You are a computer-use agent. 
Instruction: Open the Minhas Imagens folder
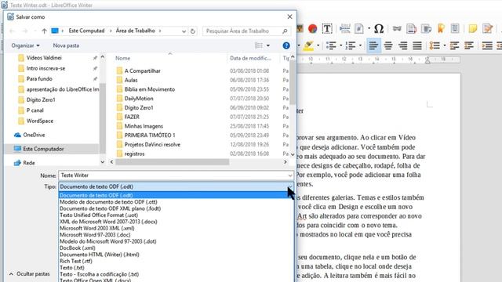(x=144, y=126)
